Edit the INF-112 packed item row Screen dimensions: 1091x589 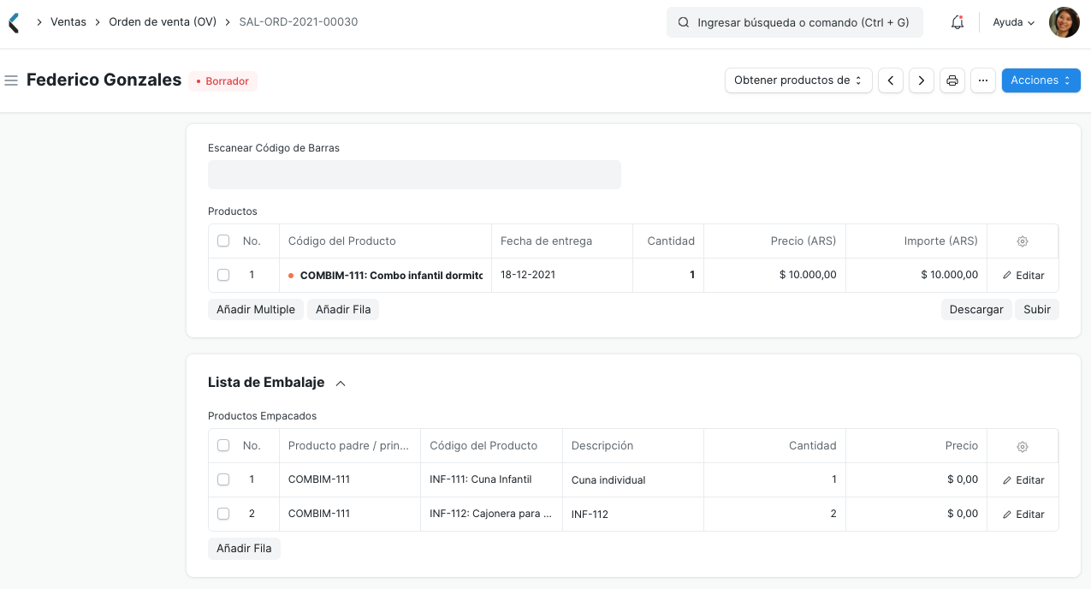coord(1023,515)
